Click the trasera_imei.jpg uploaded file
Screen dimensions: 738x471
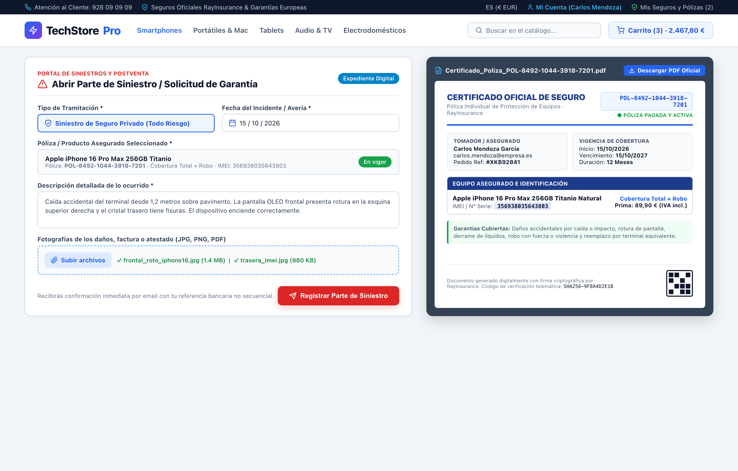click(x=275, y=260)
